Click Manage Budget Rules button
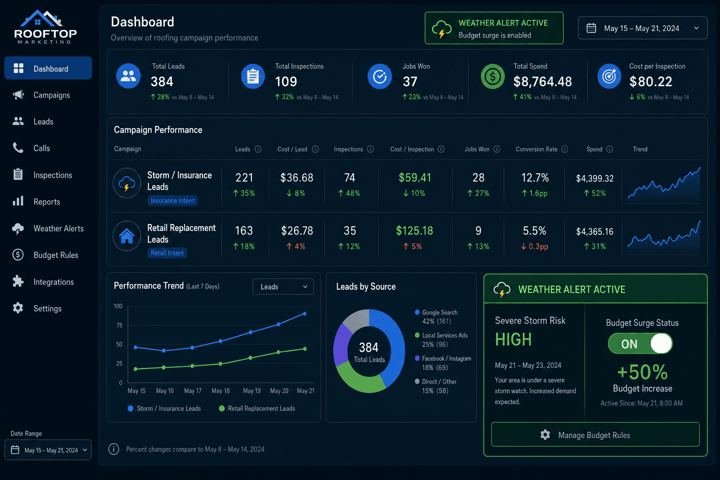Image resolution: width=720 pixels, height=480 pixels. [595, 435]
